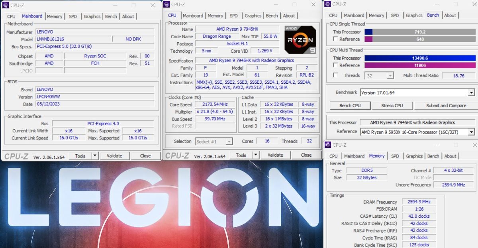Select the About tab in the Bench window
The width and height of the screenshot is (478, 248).
pyautogui.click(x=450, y=16)
